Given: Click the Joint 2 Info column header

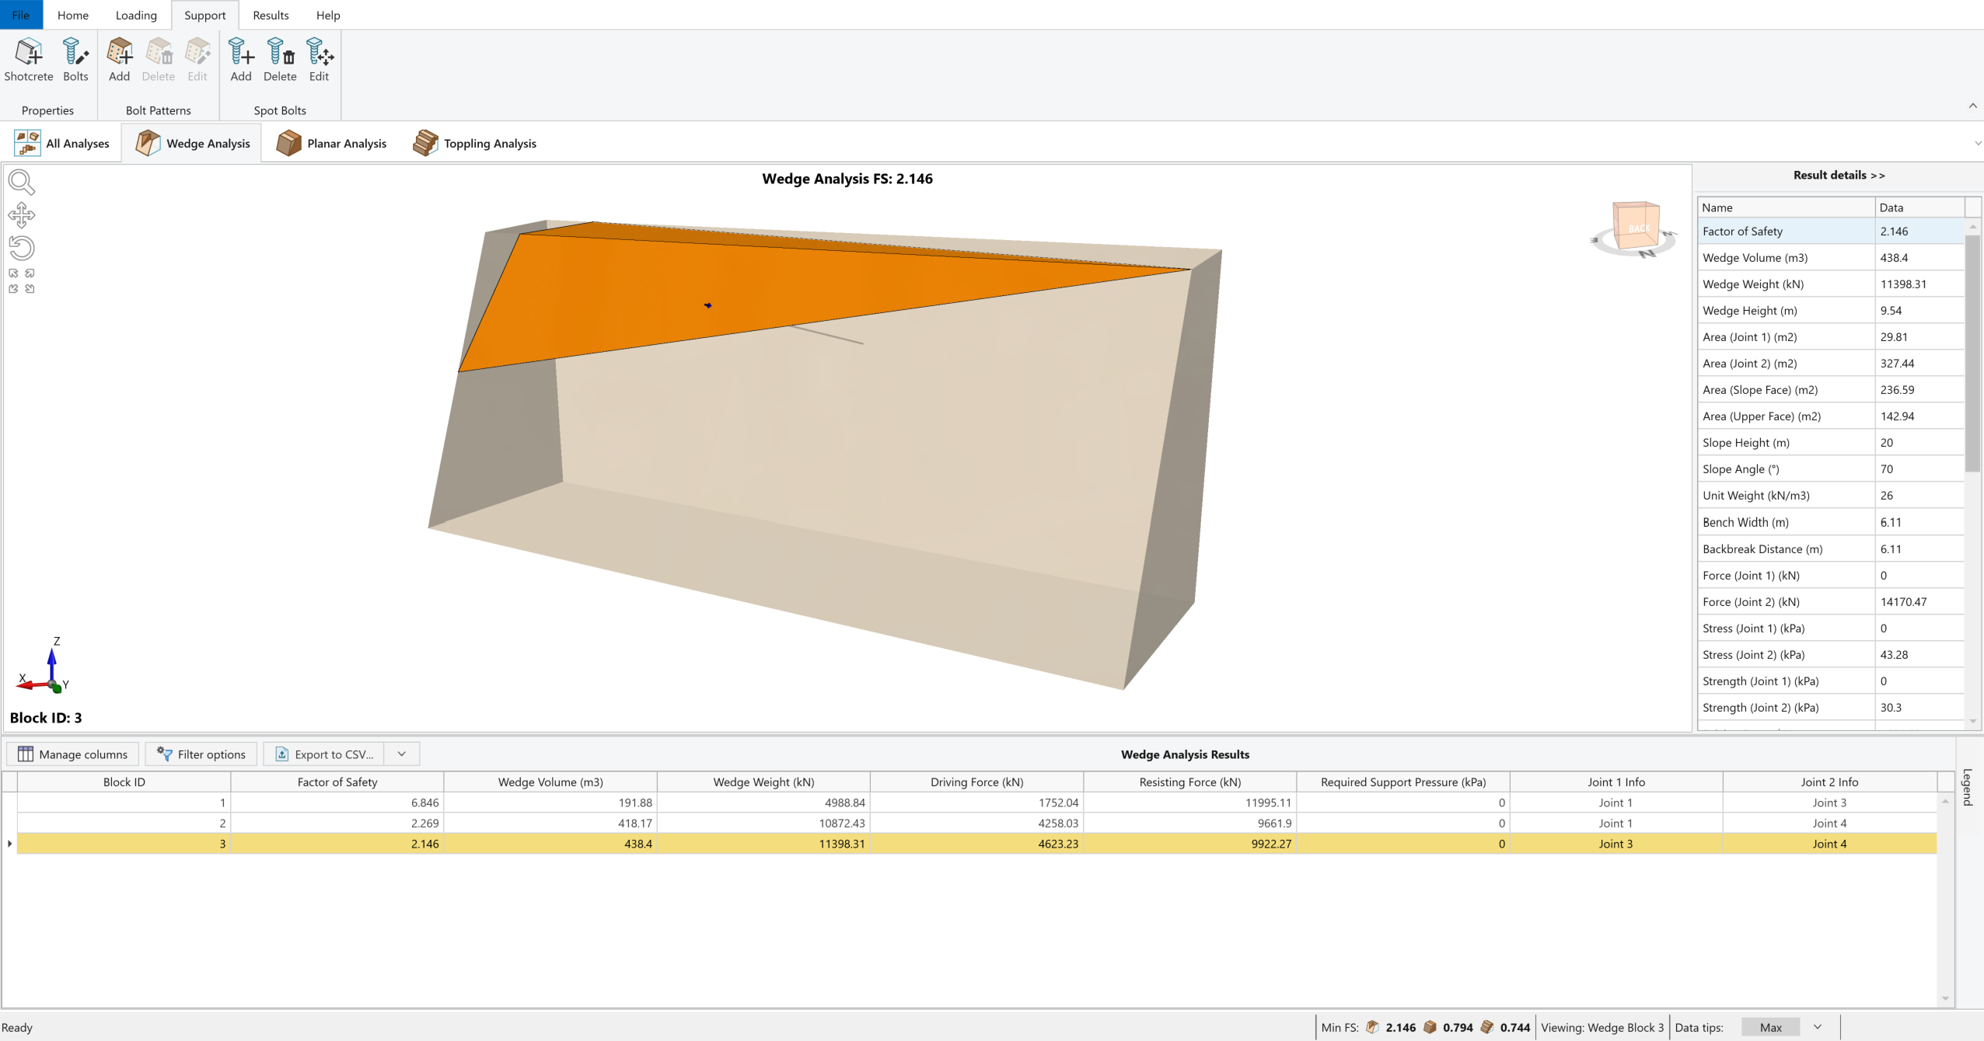Looking at the screenshot, I should point(1829,782).
